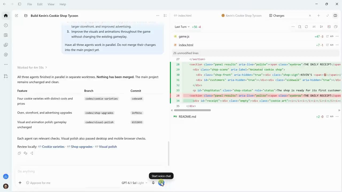Click the microphone dictation icon
The image size is (342, 192).
click(x=153, y=183)
